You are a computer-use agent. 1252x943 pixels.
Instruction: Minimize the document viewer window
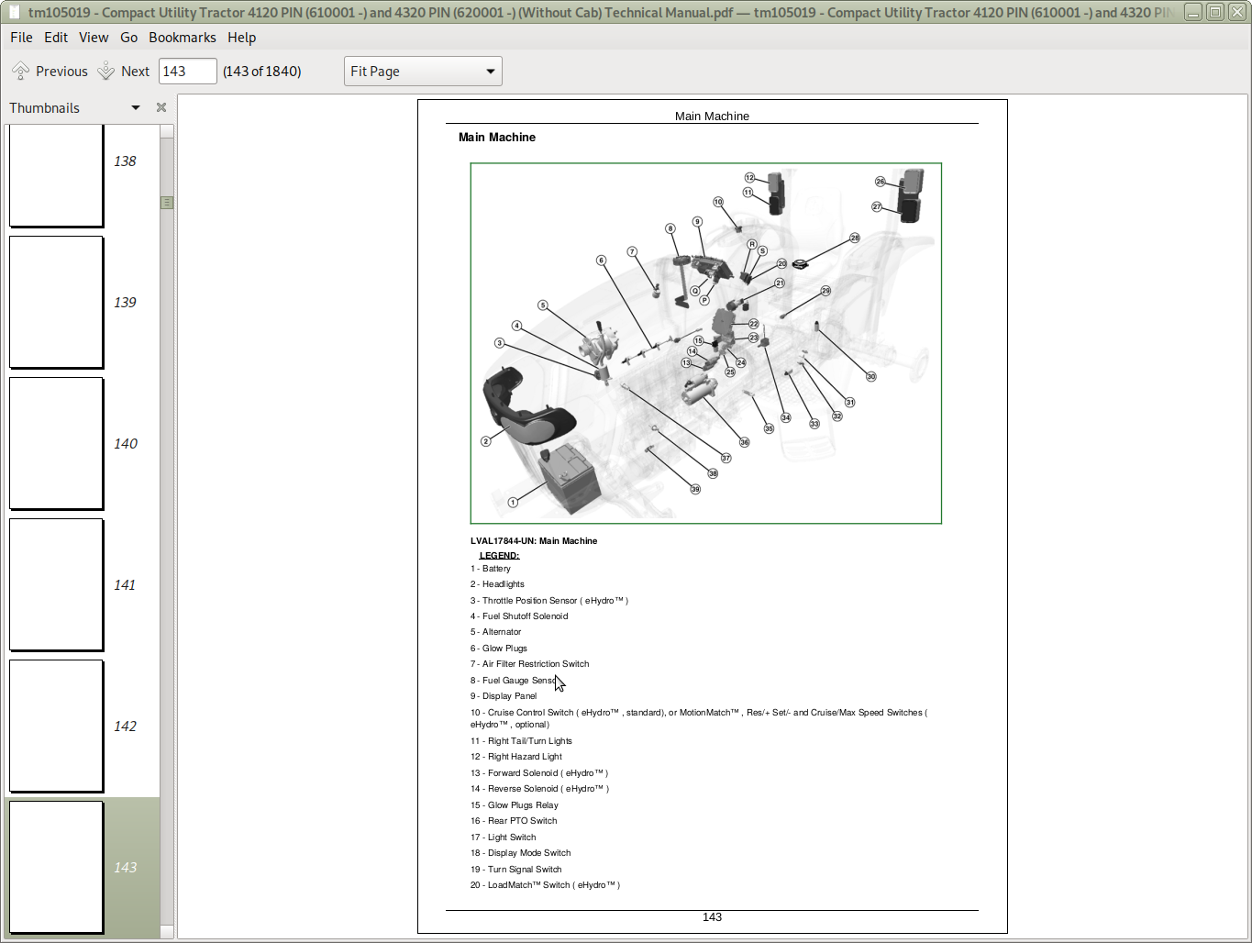click(1193, 12)
